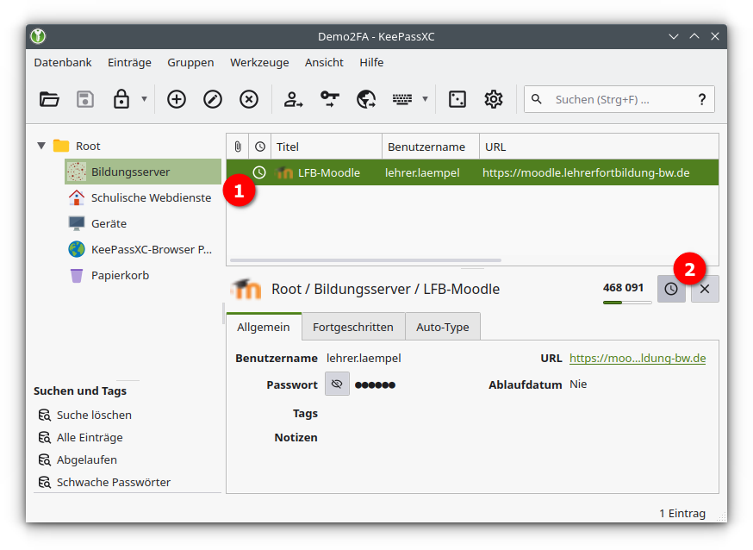This screenshot has height=550, width=753.
Task: Add a new entry with plus icon
Action: [177, 99]
